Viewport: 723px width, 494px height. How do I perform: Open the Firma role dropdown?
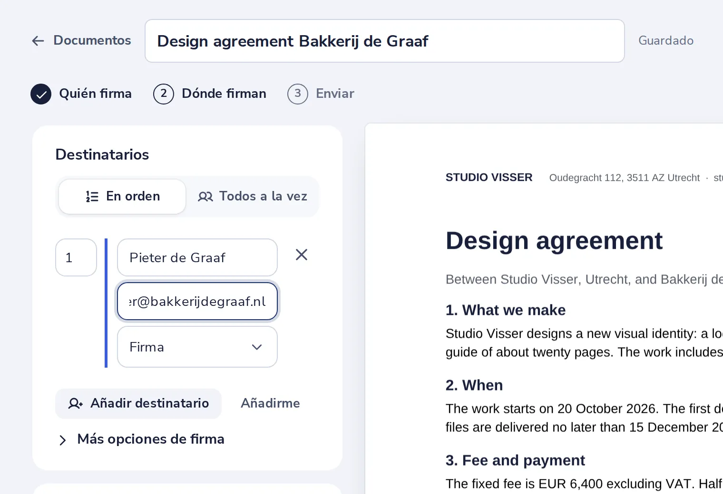point(197,347)
